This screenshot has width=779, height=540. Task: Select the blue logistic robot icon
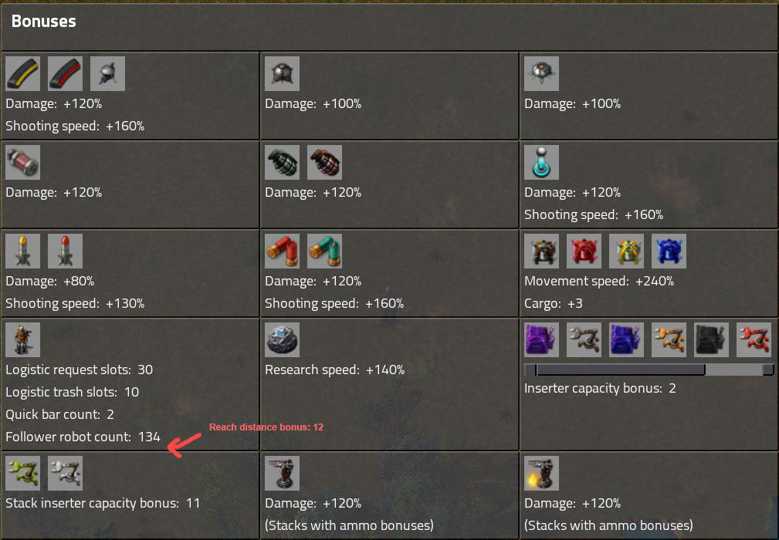click(669, 251)
